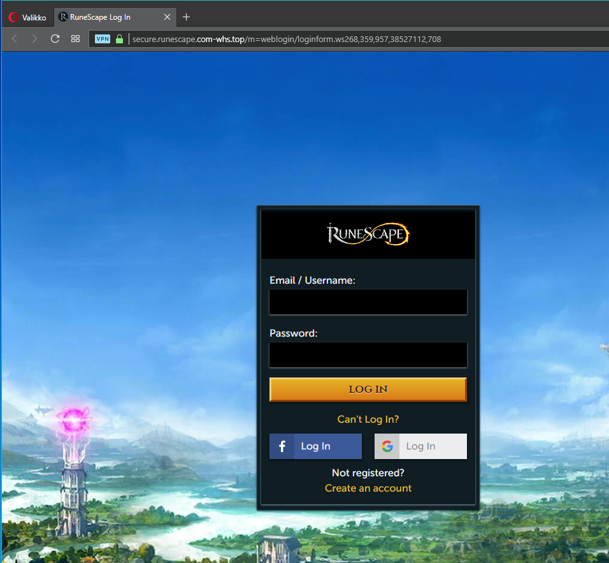Viewport: 609px width, 563px height.
Task: Go forward to the next page
Action: [34, 38]
